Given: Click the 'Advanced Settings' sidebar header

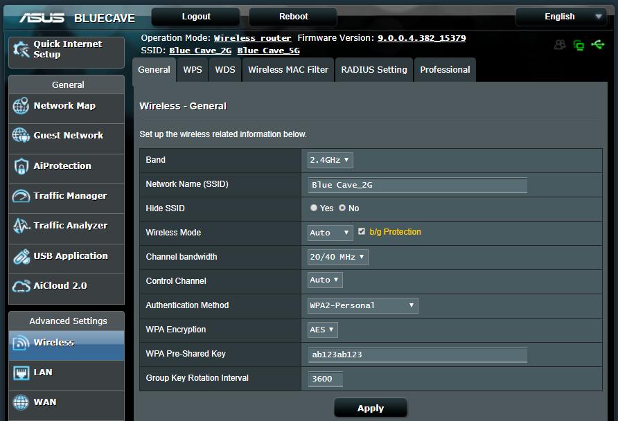Looking at the screenshot, I should tap(68, 321).
